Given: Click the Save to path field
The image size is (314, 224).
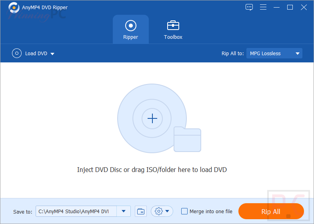Looking at the screenshot, I should point(76,211).
